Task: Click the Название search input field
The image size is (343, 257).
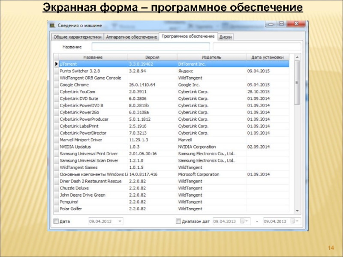Action: tap(150, 46)
